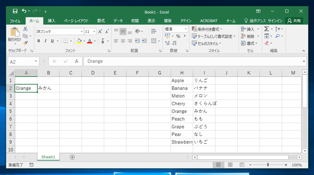Click the 共有 share button
Viewport: 314px width, 175px height.
click(x=295, y=21)
